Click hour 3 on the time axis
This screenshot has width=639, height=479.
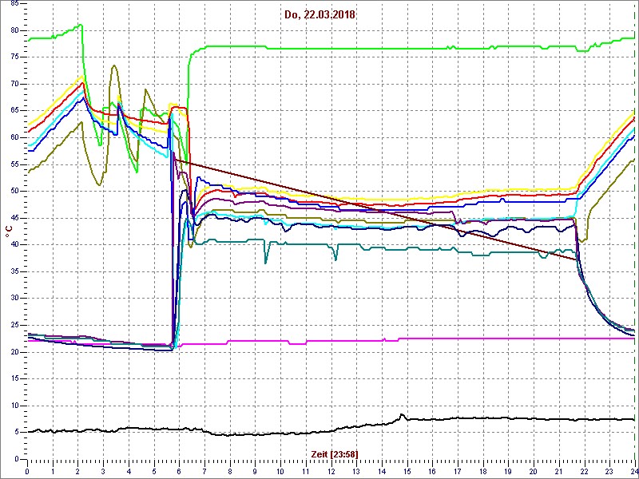pos(104,470)
